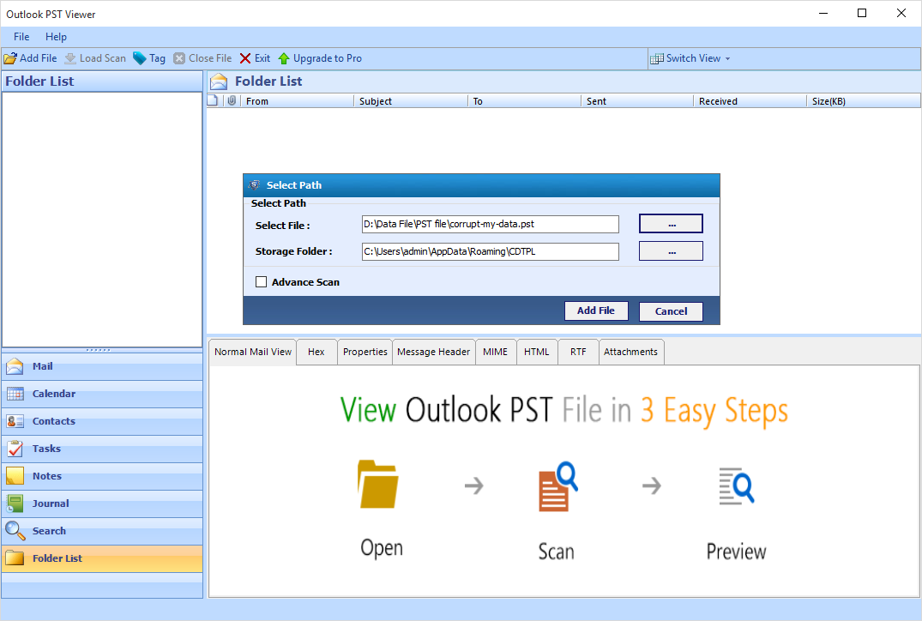Image resolution: width=922 pixels, height=621 pixels.
Task: Click the Mail navigation label
Action: point(42,366)
